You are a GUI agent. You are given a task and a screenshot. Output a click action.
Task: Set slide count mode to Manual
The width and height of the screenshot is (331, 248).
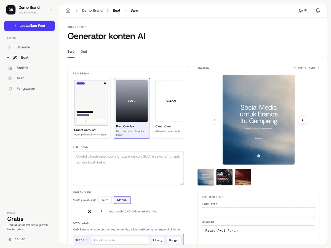pos(122,200)
